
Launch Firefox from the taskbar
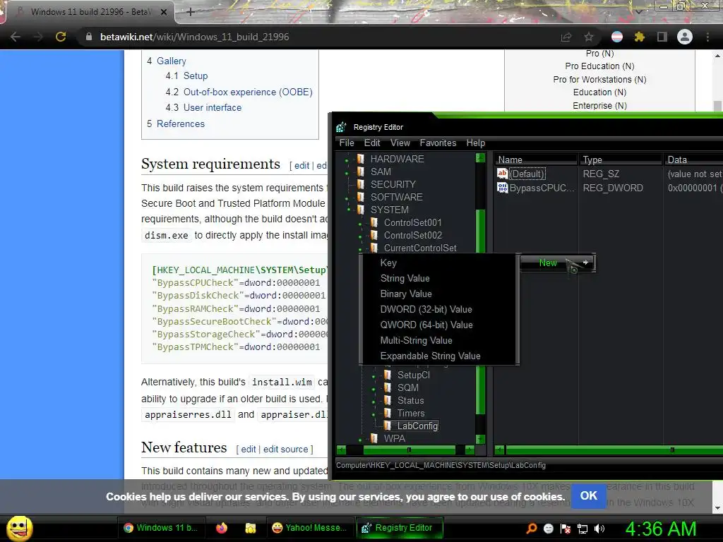(x=222, y=528)
